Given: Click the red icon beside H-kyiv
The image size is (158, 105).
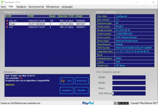Looking at the screenshot, I should point(7,24).
